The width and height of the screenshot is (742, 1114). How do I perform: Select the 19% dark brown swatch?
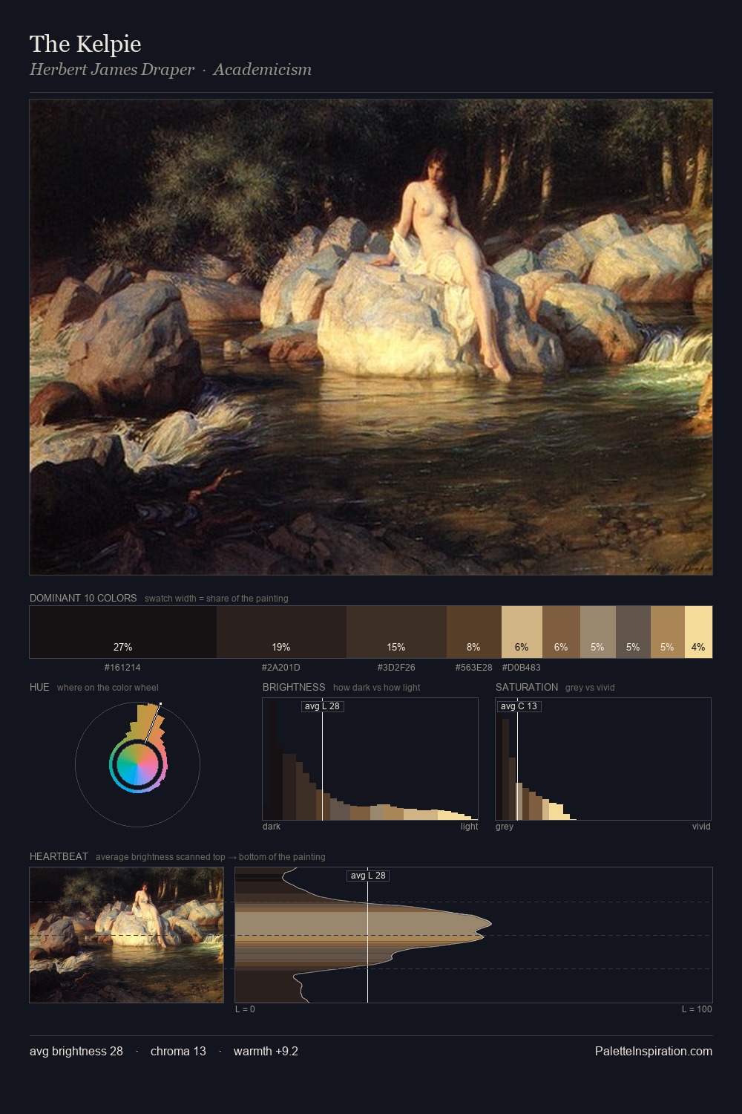coord(281,632)
